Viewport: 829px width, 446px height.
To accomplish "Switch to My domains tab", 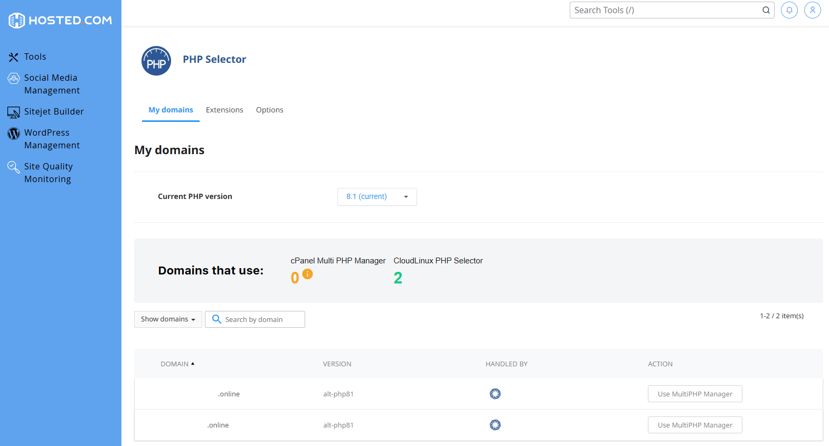I will point(171,110).
